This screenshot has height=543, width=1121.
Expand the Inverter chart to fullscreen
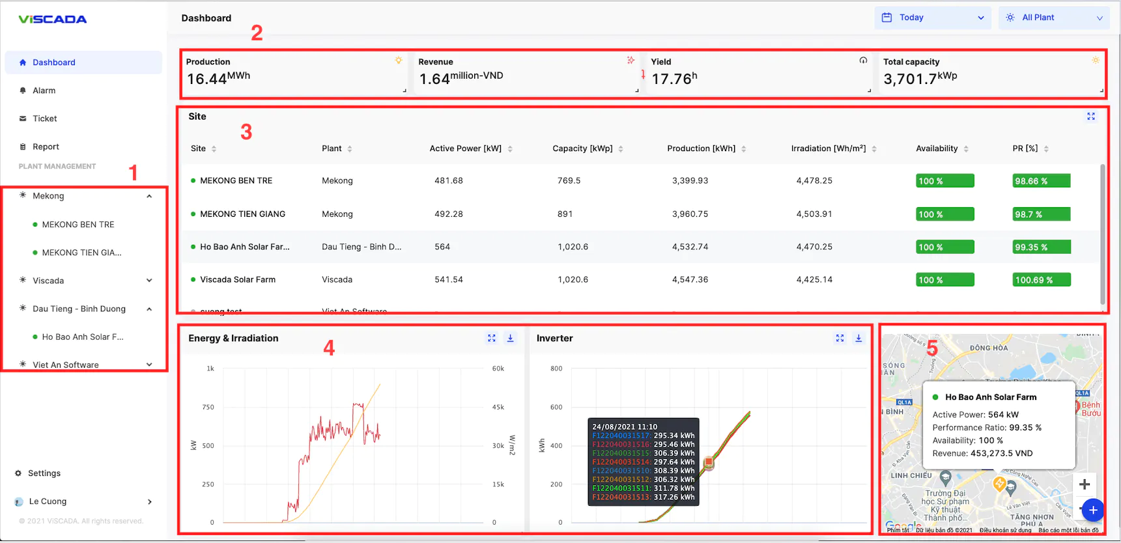tap(840, 338)
